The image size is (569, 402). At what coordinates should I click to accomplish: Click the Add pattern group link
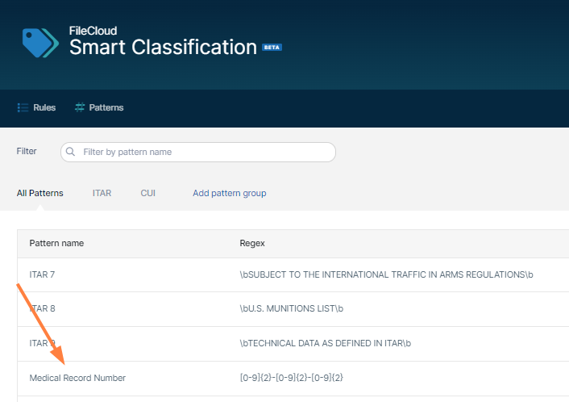pyautogui.click(x=229, y=193)
